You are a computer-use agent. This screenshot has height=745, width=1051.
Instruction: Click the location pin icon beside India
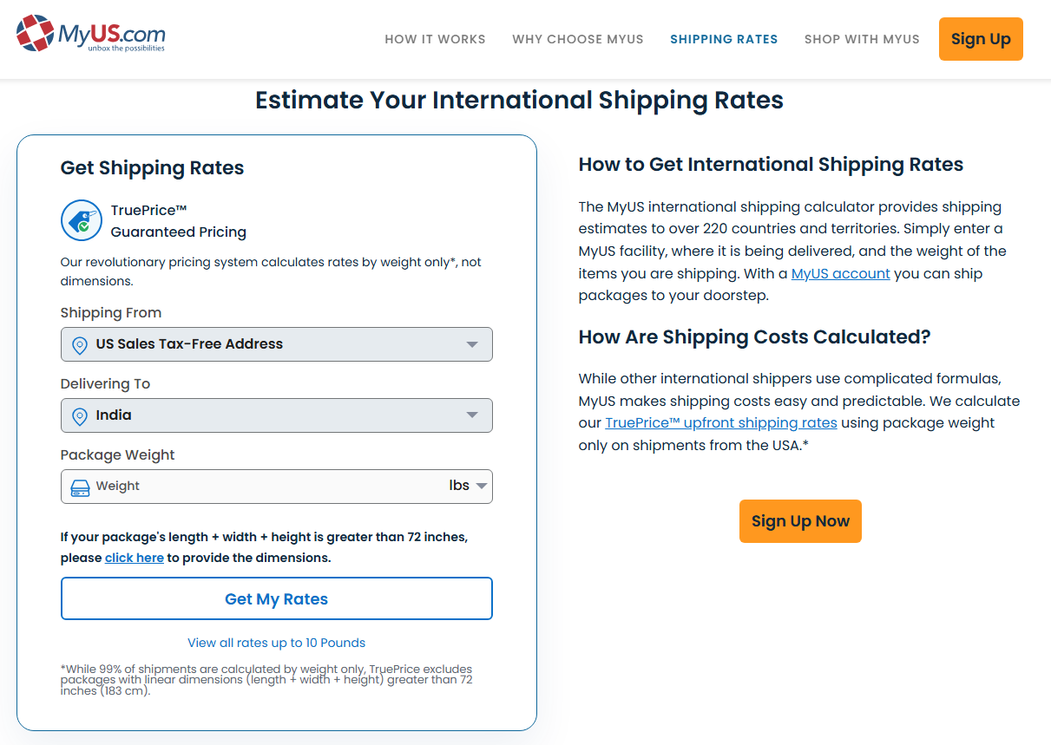pyautogui.click(x=80, y=416)
